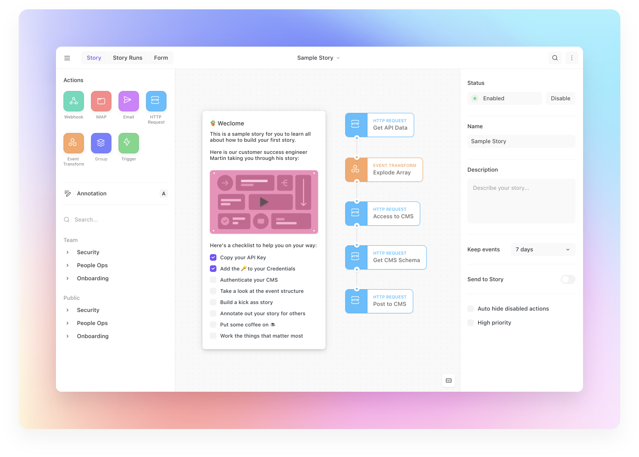Open the hamburger menu
This screenshot has width=639, height=457.
pyautogui.click(x=67, y=58)
